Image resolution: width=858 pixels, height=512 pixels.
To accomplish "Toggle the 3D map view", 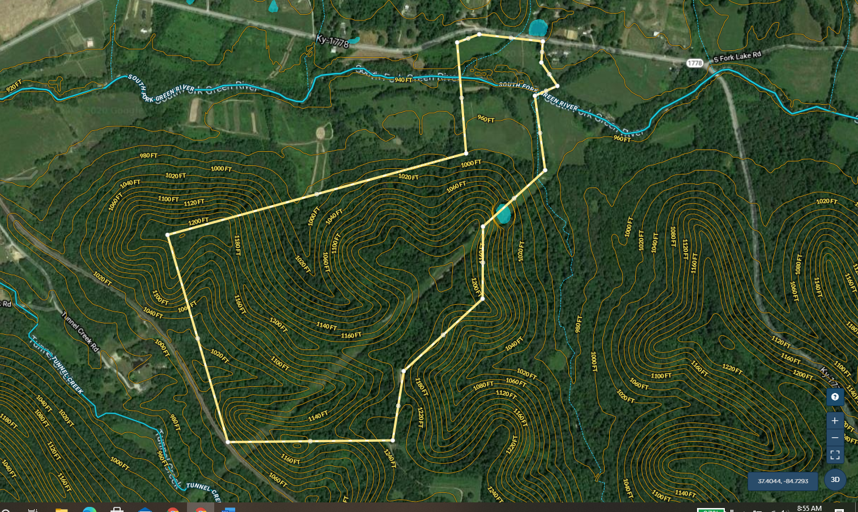I will pos(835,480).
